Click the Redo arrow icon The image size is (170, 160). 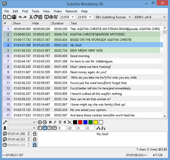pos(25,17)
